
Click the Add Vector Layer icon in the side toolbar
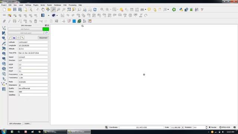pos(4,28)
